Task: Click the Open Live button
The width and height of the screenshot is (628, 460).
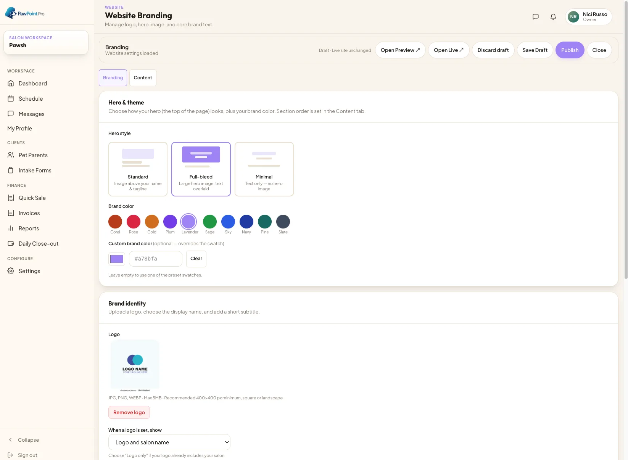Action: 449,50
